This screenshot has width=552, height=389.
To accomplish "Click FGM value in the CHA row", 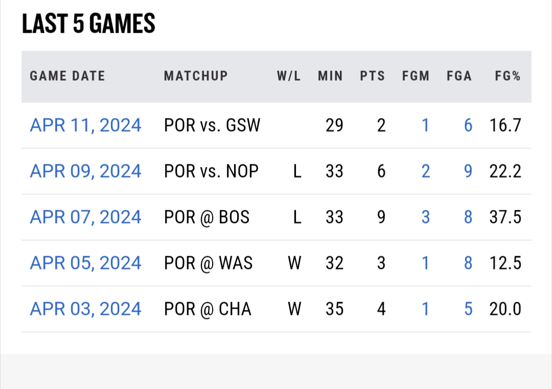I will [x=425, y=309].
